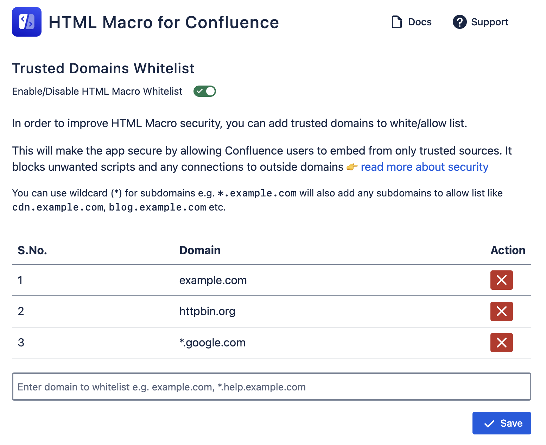Delete example.com using its red X icon
The width and height of the screenshot is (546, 445).
[x=501, y=280]
